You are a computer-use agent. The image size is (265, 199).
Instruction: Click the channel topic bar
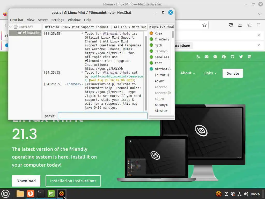tap(95, 27)
